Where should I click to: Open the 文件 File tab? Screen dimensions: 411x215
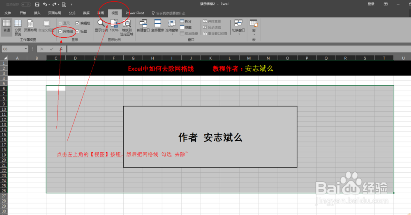pos(8,13)
